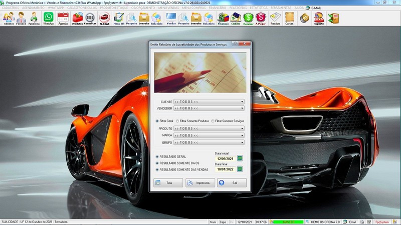Image resolution: width=401 pixels, height=225 pixels.
Task: Choose RESULTADO SOMENTE DA OS option
Action: 157,163
